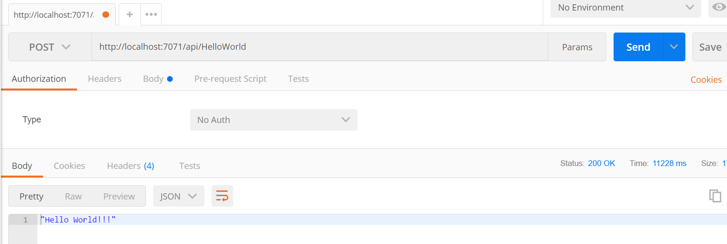The height and width of the screenshot is (244, 727).
Task: Expand the Send button dropdown arrow
Action: 674,47
